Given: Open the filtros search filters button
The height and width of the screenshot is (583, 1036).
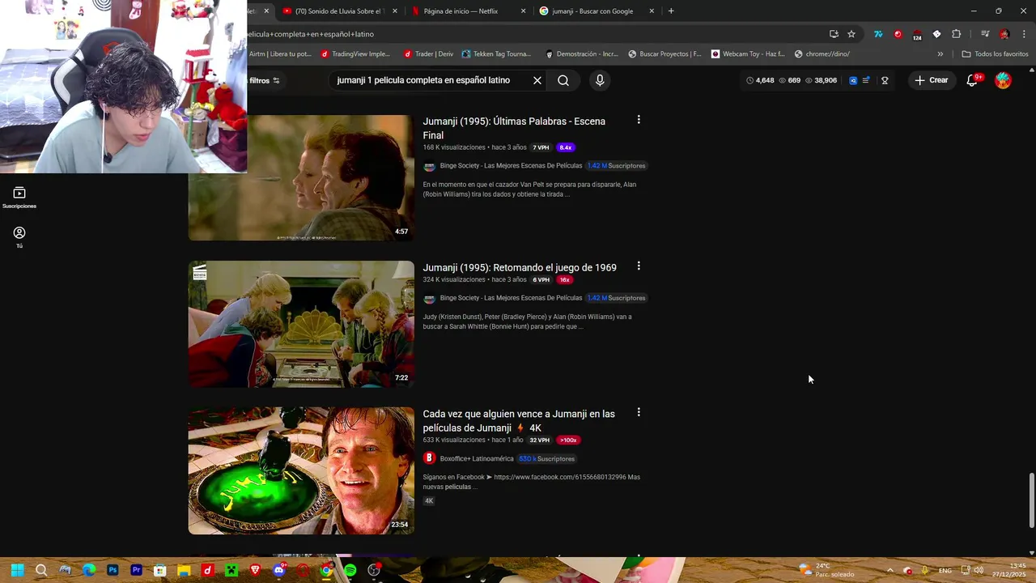Looking at the screenshot, I should [265, 80].
